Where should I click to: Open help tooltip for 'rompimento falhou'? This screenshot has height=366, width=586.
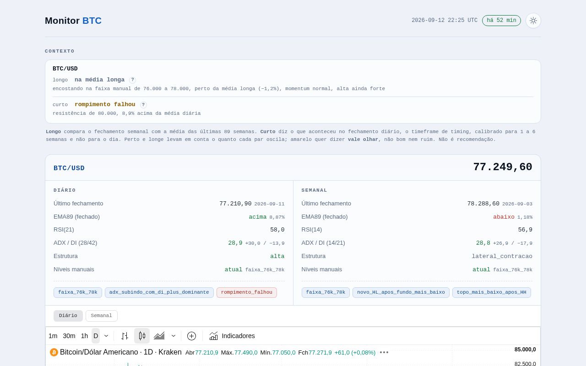143,105
